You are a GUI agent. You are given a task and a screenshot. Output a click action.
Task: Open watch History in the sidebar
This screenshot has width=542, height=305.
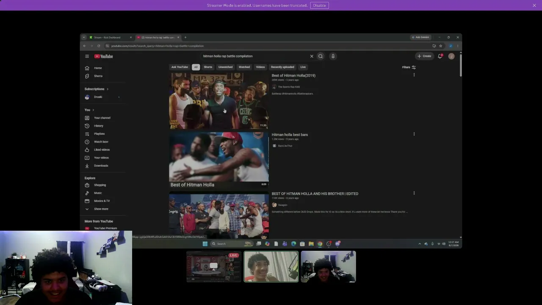pos(94,126)
